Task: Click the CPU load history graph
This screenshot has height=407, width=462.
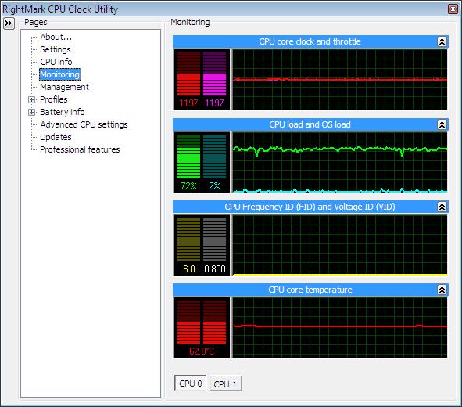Action: (x=340, y=162)
